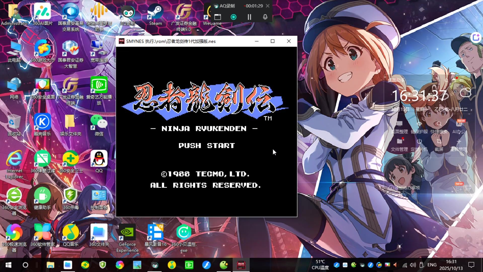Click 添加待办事项 to add a to-do
The width and height of the screenshot is (483, 272).
[405, 188]
